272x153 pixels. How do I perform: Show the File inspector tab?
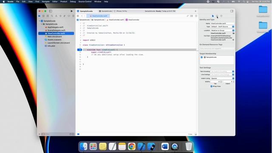point(213,16)
